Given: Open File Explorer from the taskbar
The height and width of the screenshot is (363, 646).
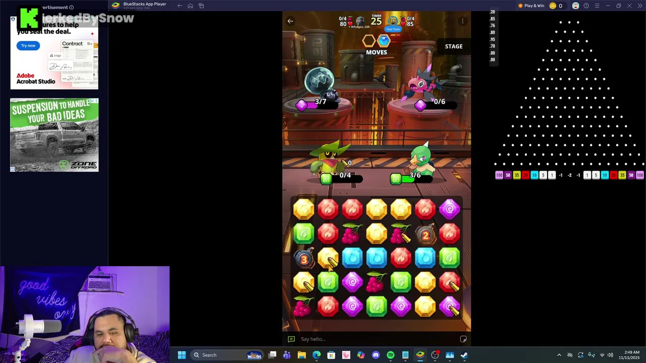Looking at the screenshot, I should (x=302, y=355).
